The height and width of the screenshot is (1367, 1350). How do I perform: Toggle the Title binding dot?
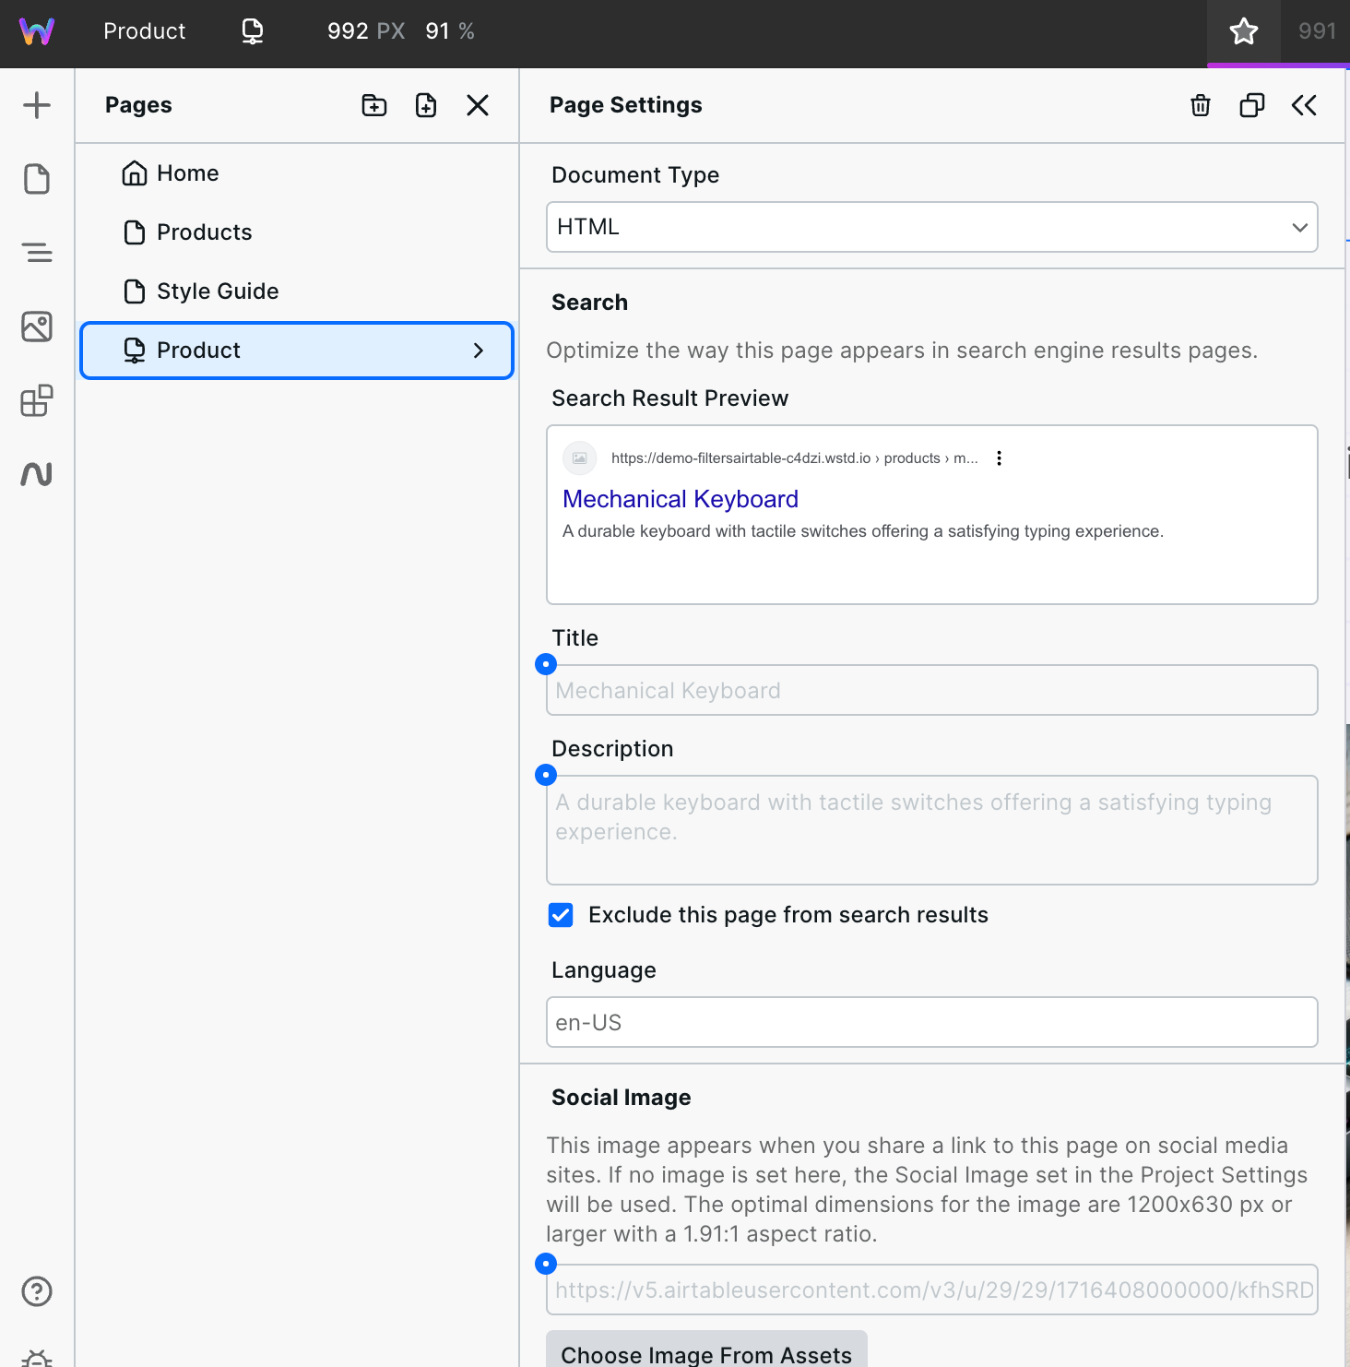tap(545, 664)
